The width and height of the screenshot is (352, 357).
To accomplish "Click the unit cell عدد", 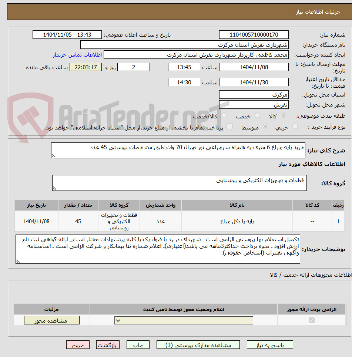I will point(161,221).
